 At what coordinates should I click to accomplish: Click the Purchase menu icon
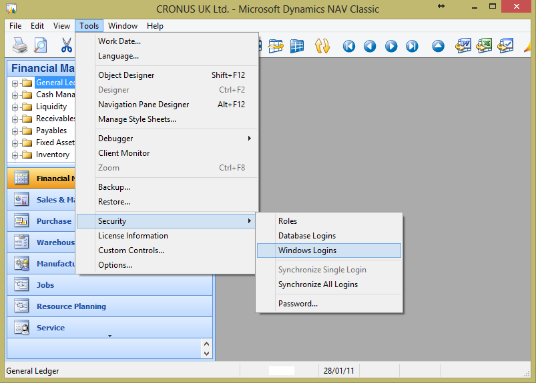coord(21,220)
